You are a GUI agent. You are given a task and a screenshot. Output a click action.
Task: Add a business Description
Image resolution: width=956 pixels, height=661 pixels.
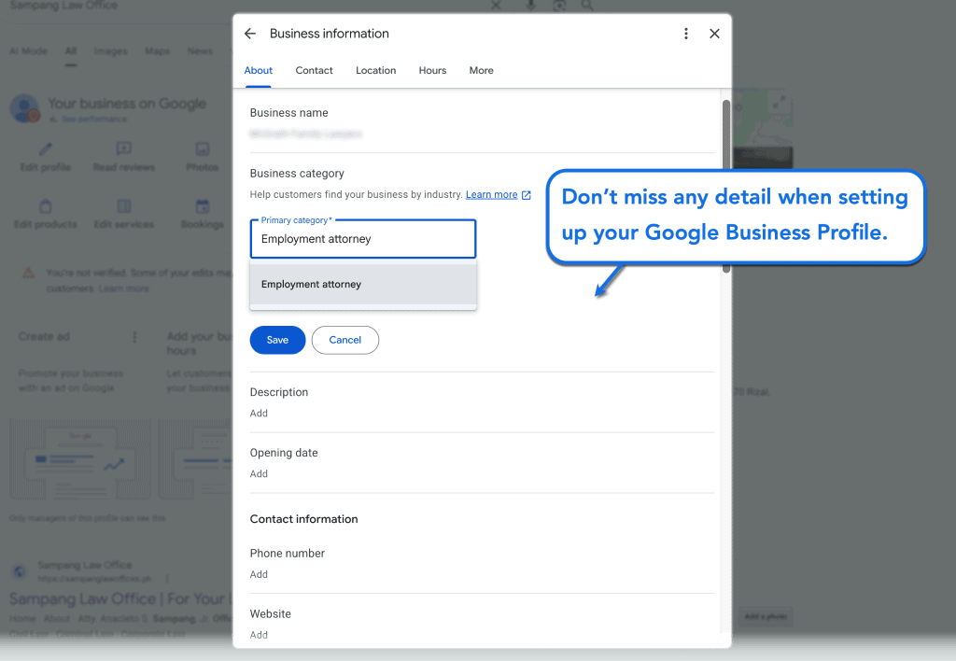tap(259, 414)
